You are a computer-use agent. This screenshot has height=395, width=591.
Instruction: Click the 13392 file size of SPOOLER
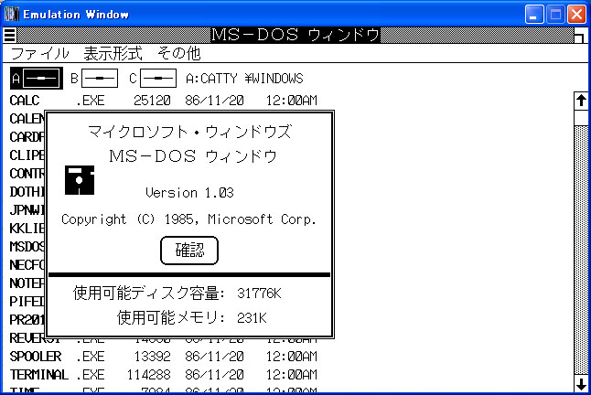click(x=152, y=357)
